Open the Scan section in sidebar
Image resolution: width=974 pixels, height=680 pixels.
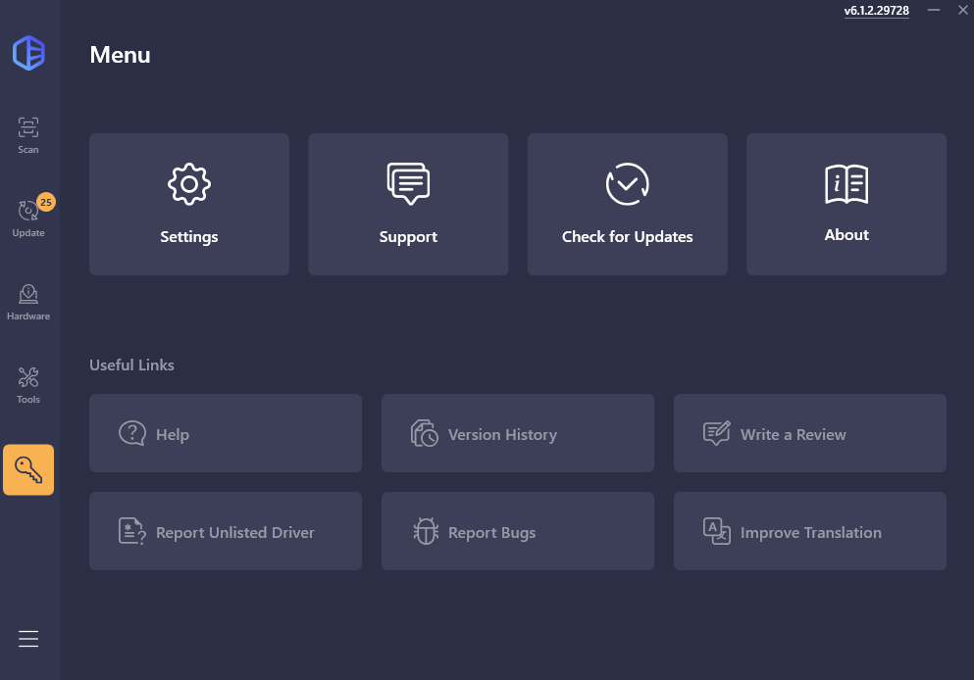coord(28,135)
